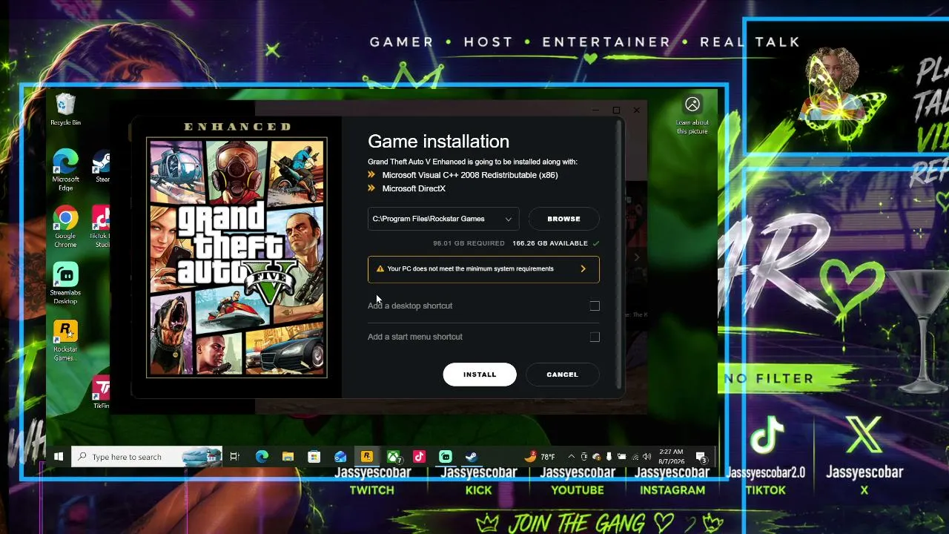Viewport: 949px width, 534px height.
Task: Open File Explorer from the taskbar
Action: pos(288,457)
